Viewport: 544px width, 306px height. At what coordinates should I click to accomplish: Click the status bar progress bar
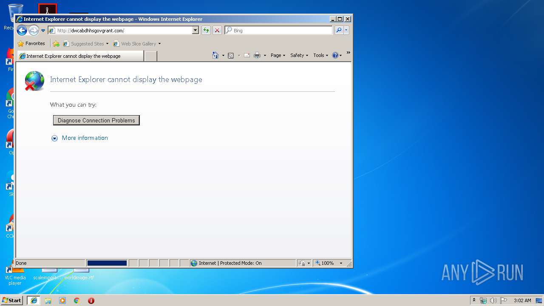[x=107, y=263]
